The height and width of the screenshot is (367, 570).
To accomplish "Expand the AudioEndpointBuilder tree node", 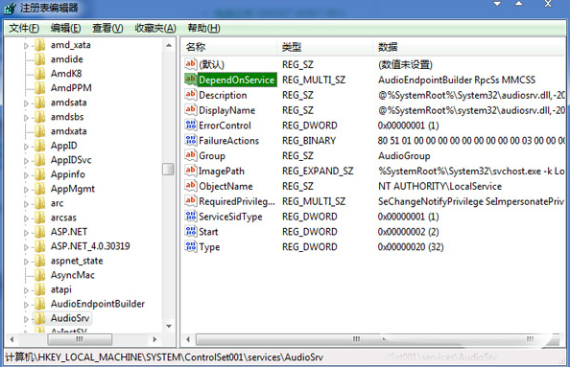I will [x=26, y=305].
